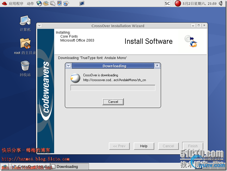Switch to Downloading taskbar entry
This screenshot has height=171, width=227.
tap(69, 166)
